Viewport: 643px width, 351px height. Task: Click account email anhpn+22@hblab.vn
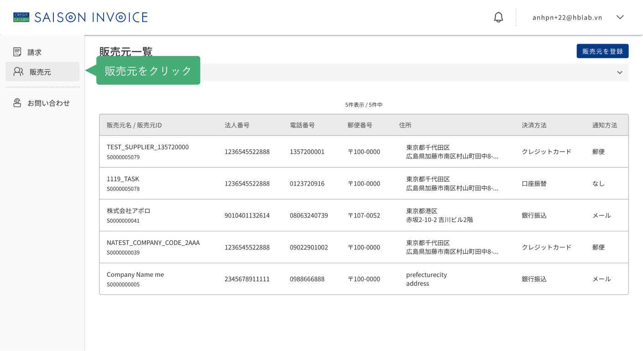[567, 17]
